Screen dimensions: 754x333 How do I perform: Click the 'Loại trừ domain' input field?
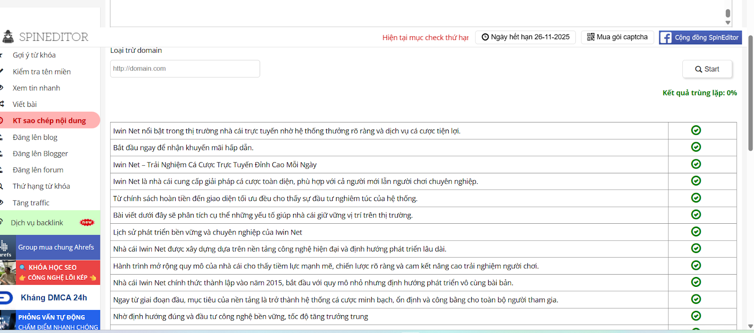point(185,69)
